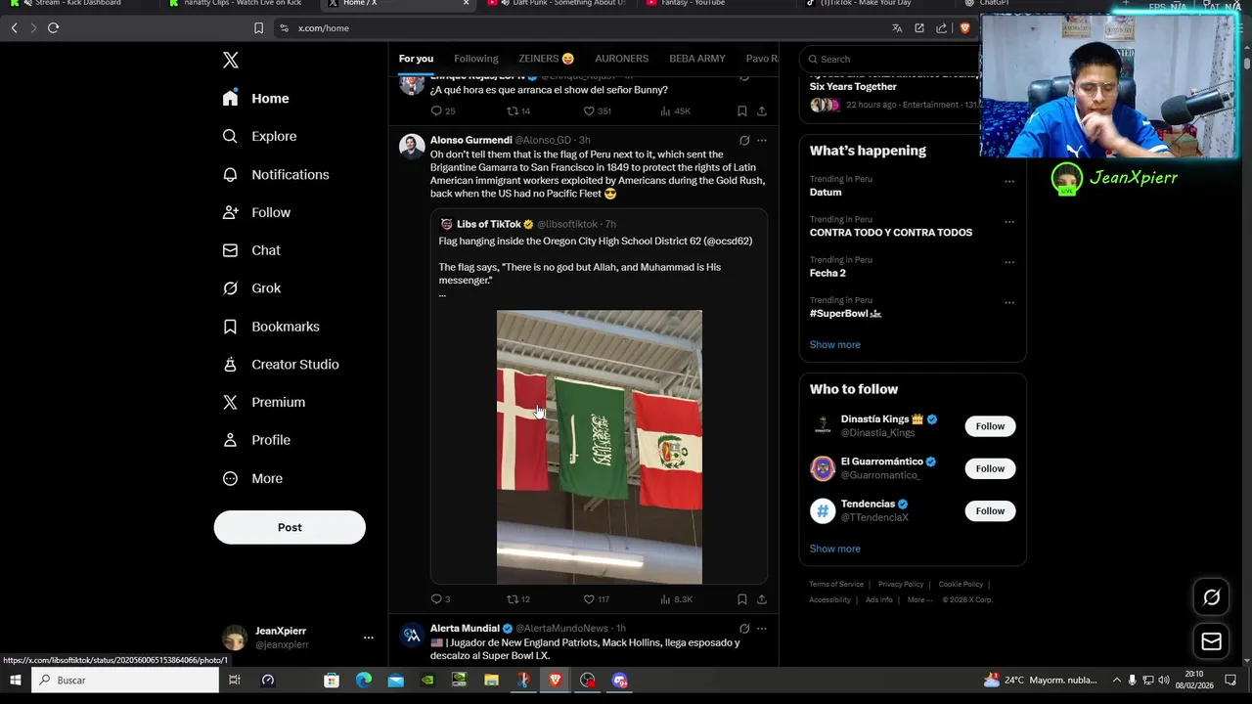Image resolution: width=1252 pixels, height=704 pixels.
Task: Click the translate page icon in address bar
Action: point(897,28)
